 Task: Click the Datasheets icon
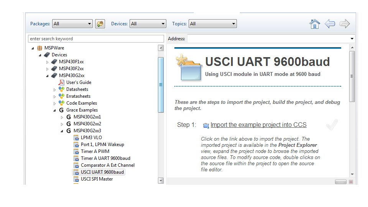click(61, 89)
